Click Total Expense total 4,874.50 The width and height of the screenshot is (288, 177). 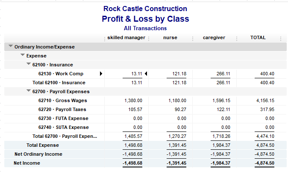265,145
